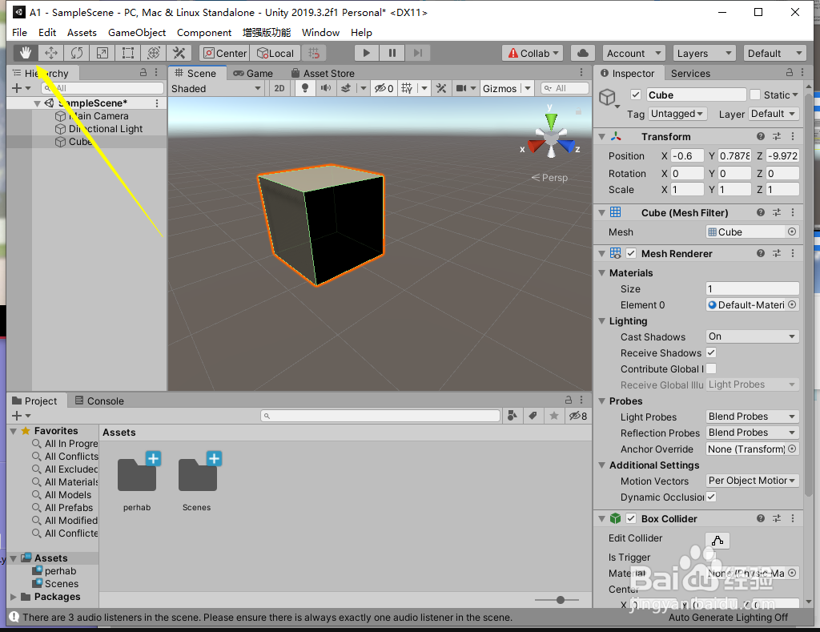
Task: Toggle Receive Shadows checkbox
Action: tap(711, 352)
